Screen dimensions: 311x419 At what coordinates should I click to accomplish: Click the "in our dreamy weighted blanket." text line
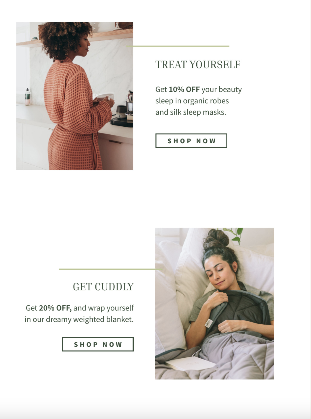coord(79,319)
